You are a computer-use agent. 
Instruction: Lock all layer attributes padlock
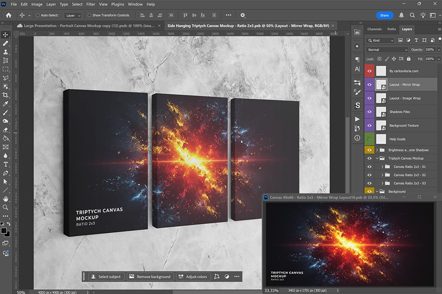[x=409, y=59]
